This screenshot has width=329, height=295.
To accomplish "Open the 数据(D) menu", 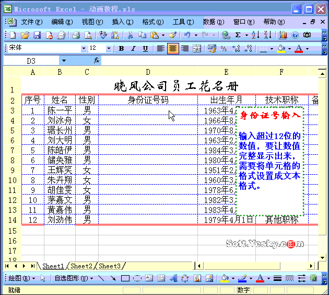I will (214, 22).
